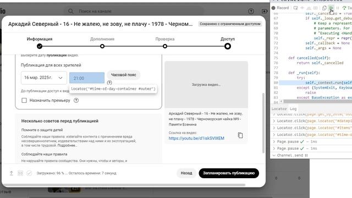Click the Assert visibility eye icon in the Inspector
This screenshot has width=352, height=198.
click(302, 8)
